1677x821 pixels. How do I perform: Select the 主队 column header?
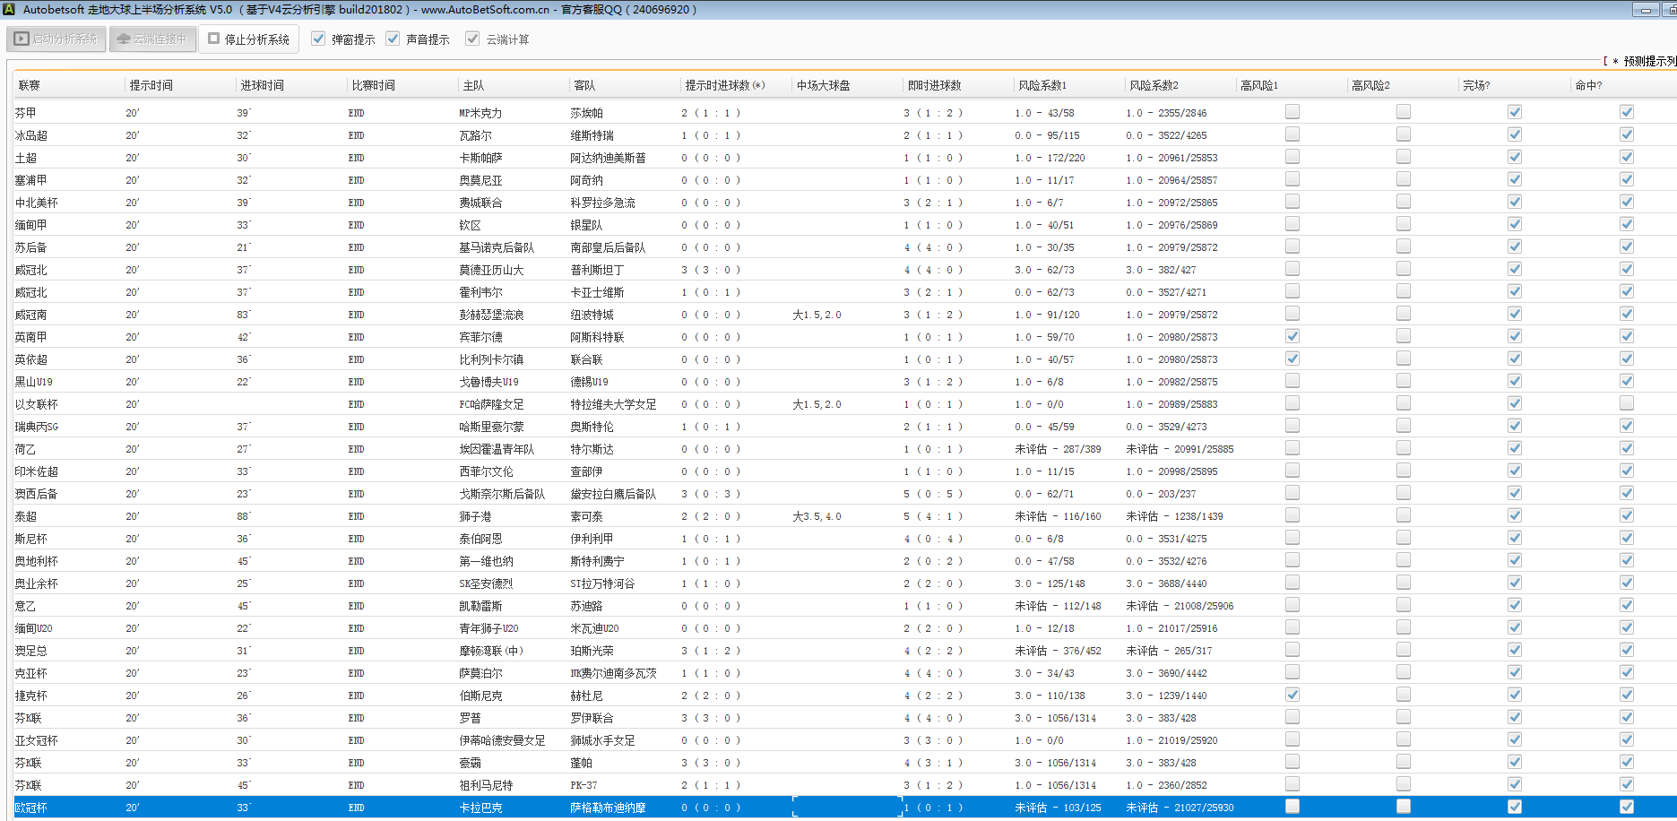pos(473,85)
